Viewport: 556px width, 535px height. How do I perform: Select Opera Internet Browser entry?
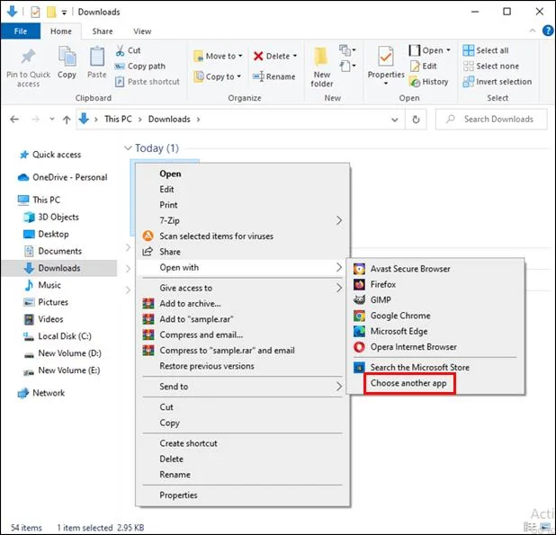point(413,347)
